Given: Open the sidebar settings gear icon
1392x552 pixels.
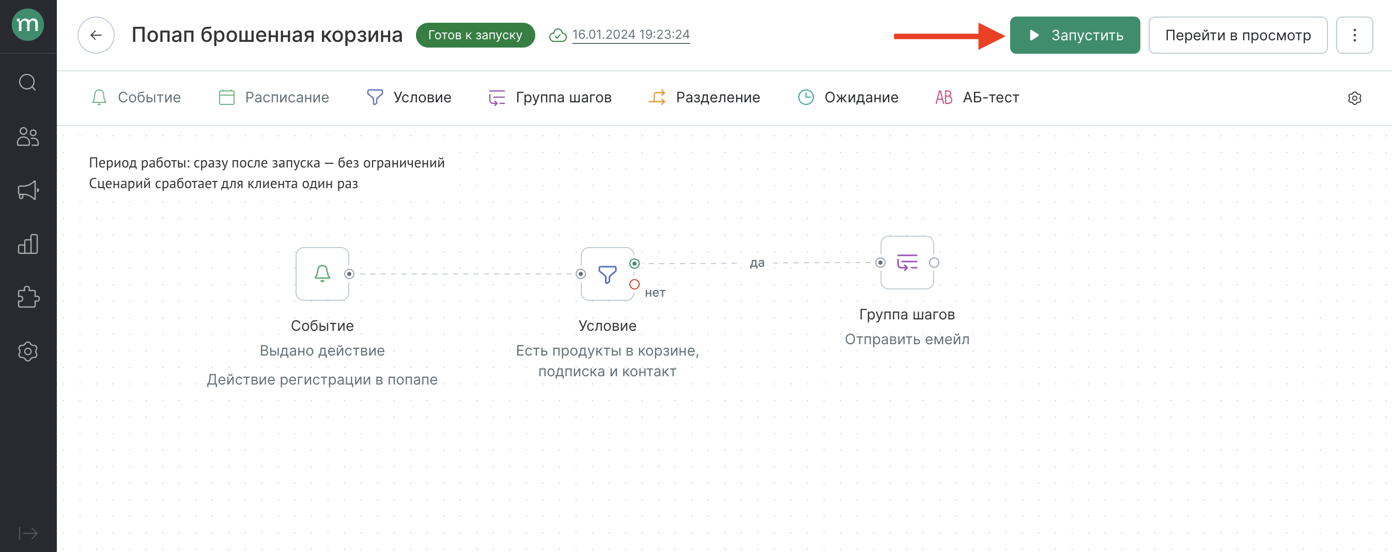Looking at the screenshot, I should [x=27, y=351].
